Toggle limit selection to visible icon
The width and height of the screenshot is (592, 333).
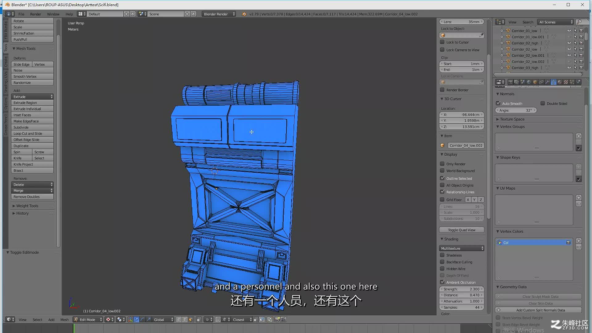point(199,320)
